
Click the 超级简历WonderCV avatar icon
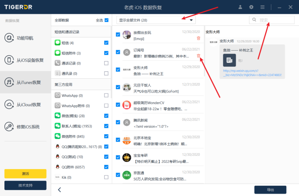pyautogui.click(x=126, y=105)
